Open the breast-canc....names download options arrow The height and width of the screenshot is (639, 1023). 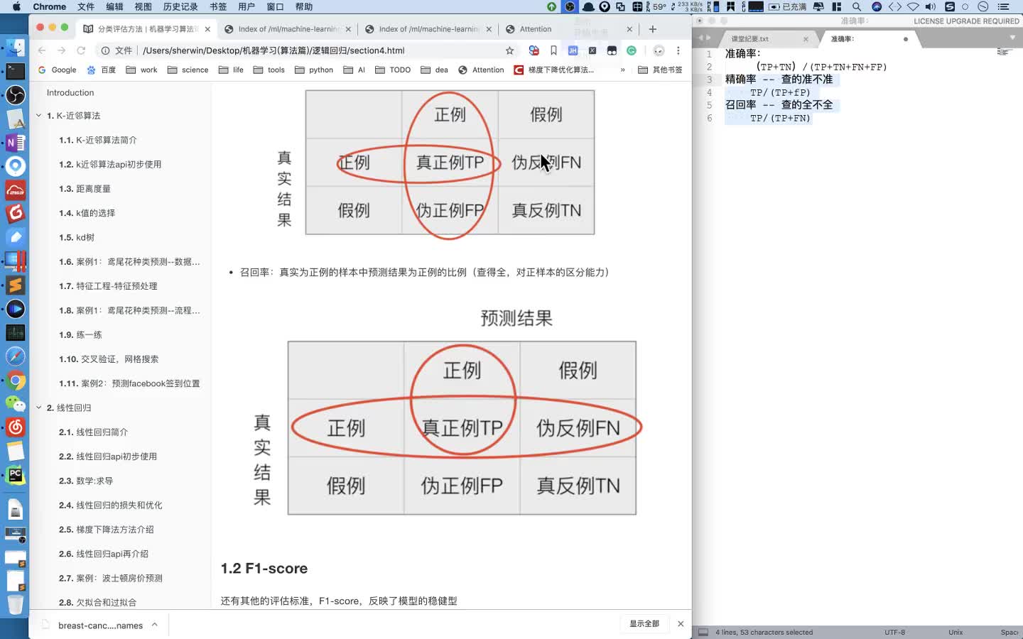point(154,625)
